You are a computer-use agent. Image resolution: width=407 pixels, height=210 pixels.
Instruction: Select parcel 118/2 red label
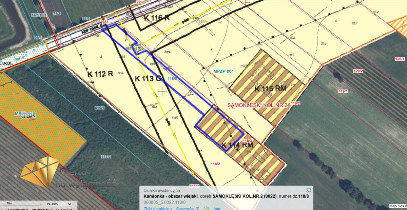click(x=215, y=164)
